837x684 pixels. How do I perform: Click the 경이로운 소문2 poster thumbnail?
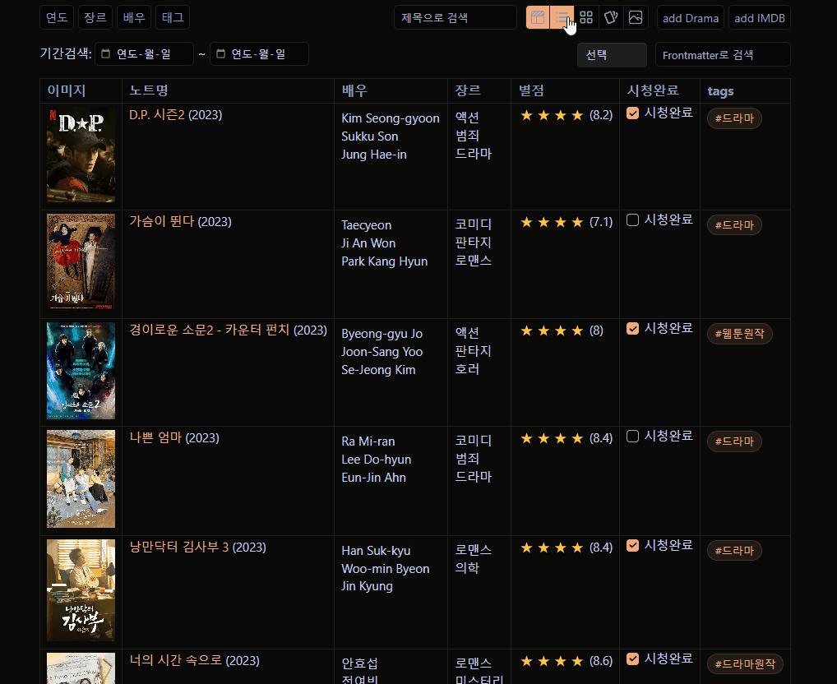pyautogui.click(x=81, y=371)
